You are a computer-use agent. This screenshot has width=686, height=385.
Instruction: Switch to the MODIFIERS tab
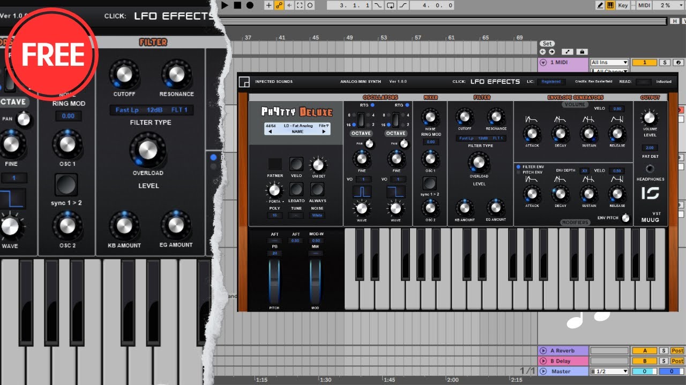pyautogui.click(x=575, y=222)
